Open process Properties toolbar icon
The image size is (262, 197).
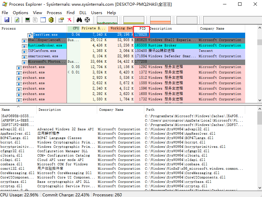click(x=61, y=20)
